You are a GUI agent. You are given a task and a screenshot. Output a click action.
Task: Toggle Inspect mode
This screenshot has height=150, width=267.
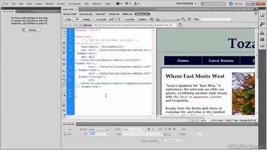point(143,20)
